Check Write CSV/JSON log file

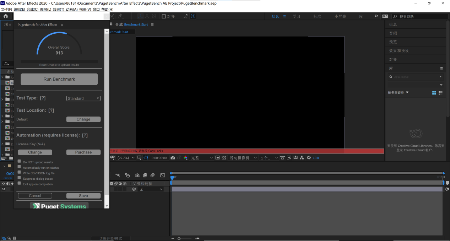(x=19, y=172)
